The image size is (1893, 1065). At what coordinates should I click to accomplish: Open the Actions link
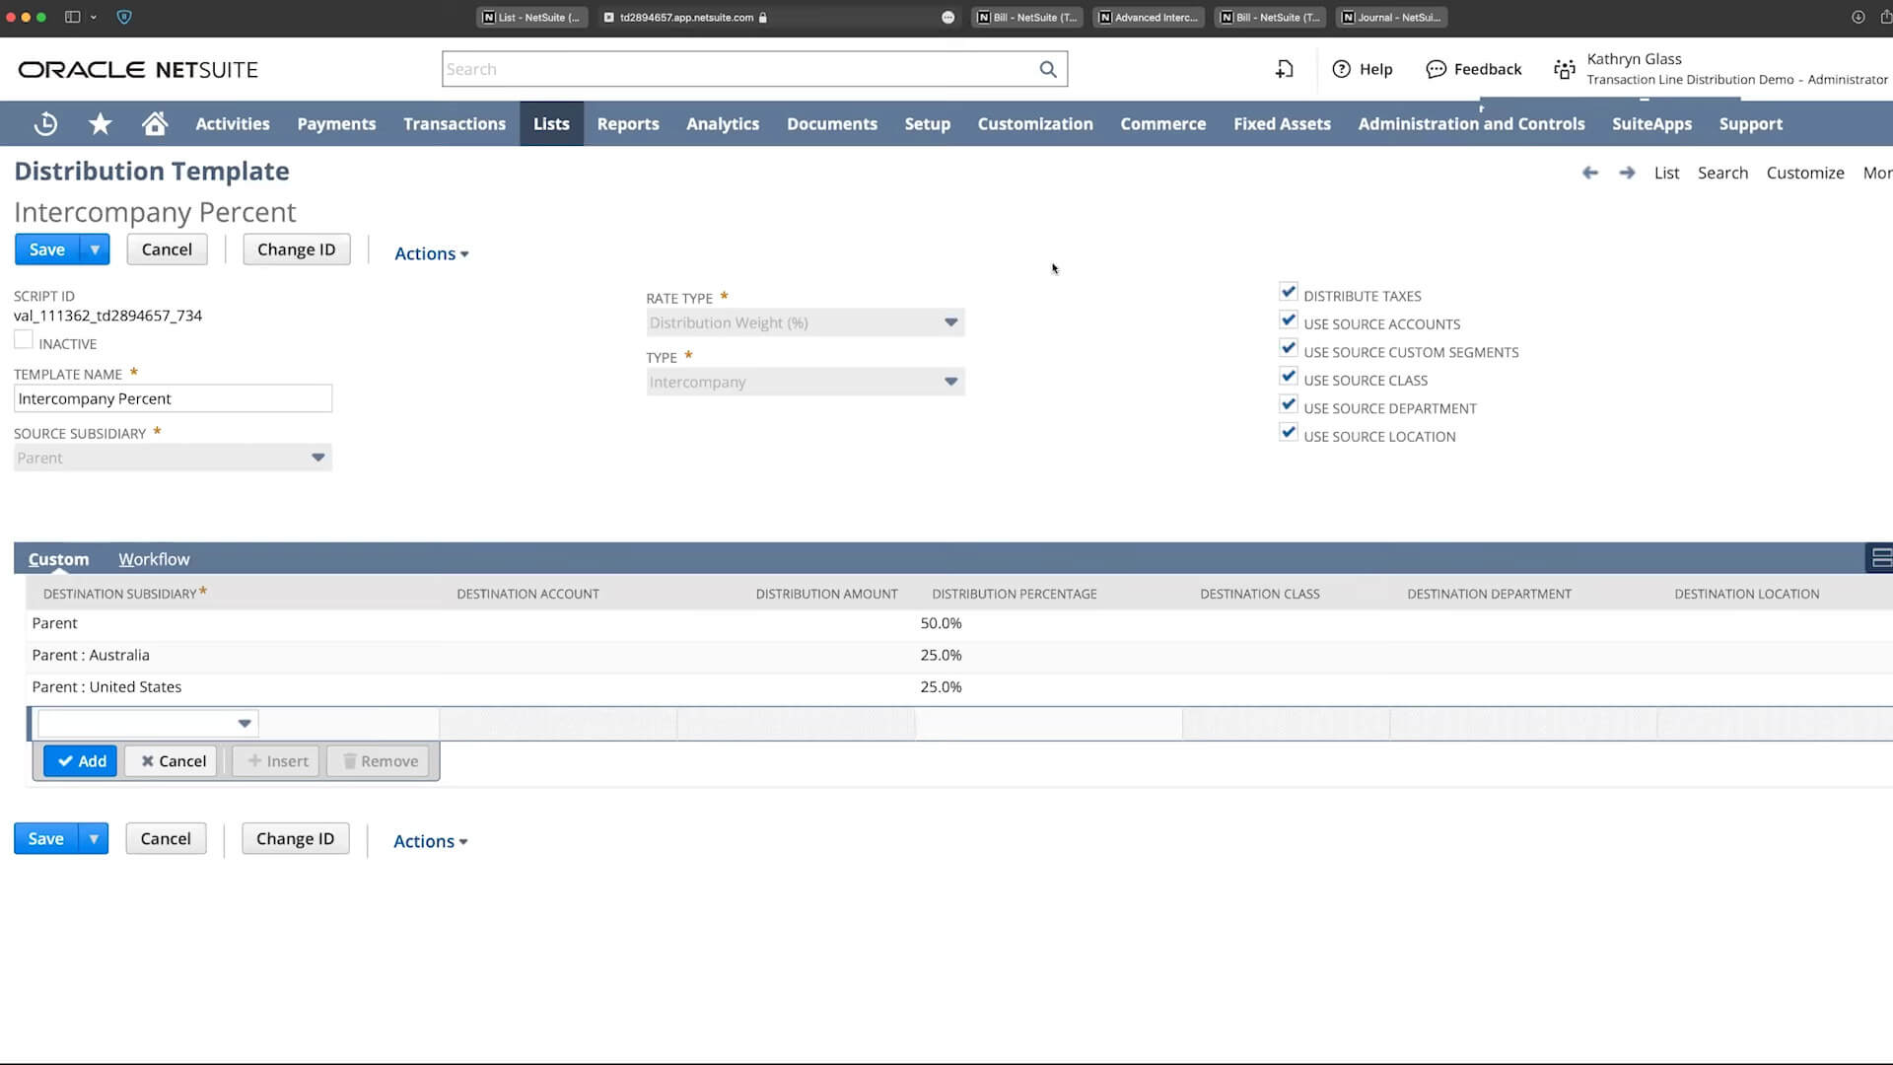pyautogui.click(x=425, y=253)
